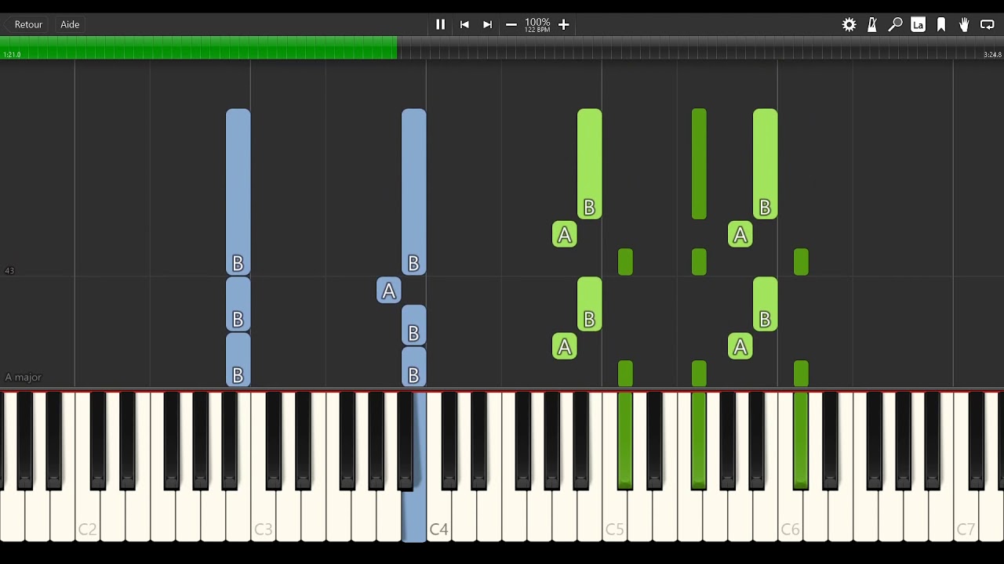The width and height of the screenshot is (1004, 564).
Task: Play the C2 piano key
Action: coord(87,517)
